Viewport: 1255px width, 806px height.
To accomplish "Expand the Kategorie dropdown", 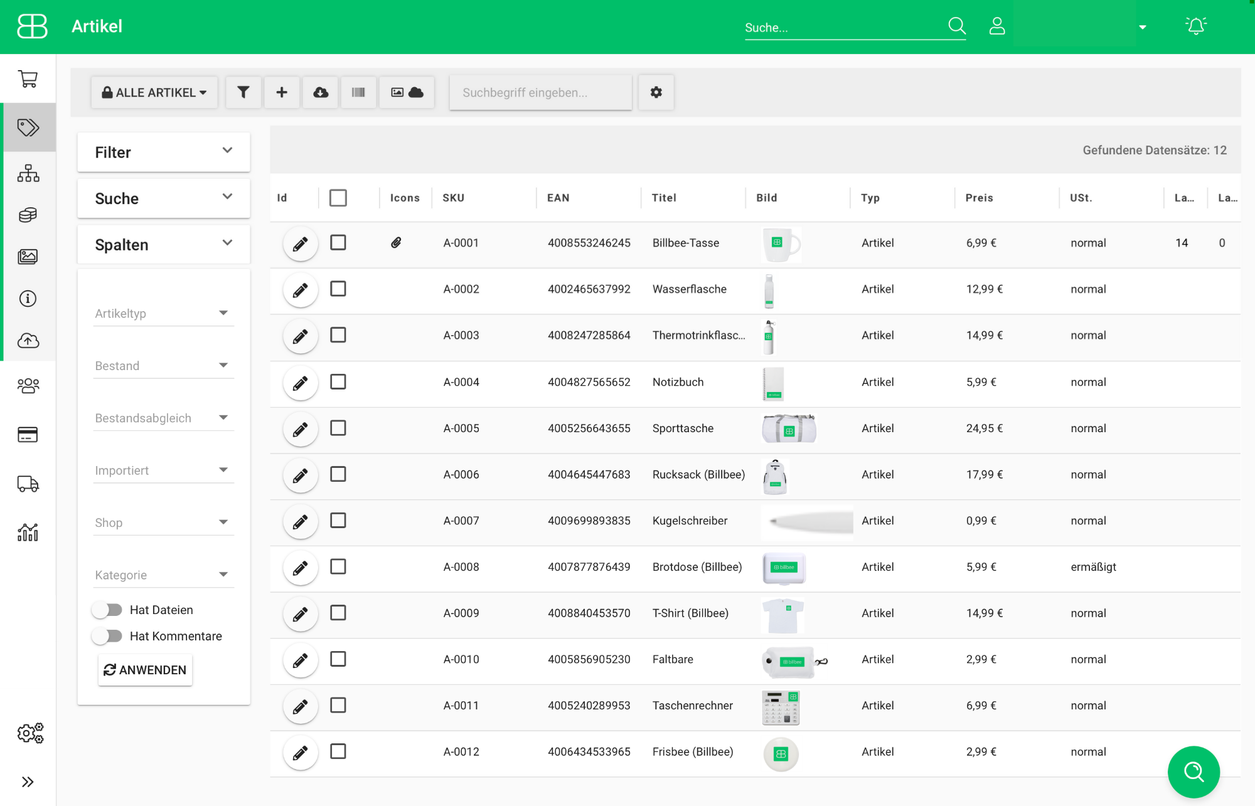I will (x=163, y=575).
